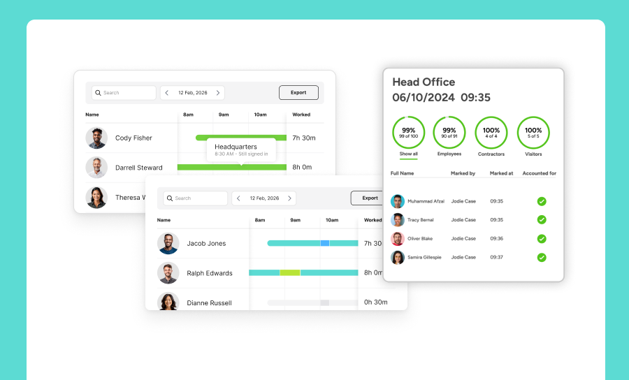Open Muhammad Afzal's avatar in Head Office list
This screenshot has height=380, width=629.
click(398, 201)
